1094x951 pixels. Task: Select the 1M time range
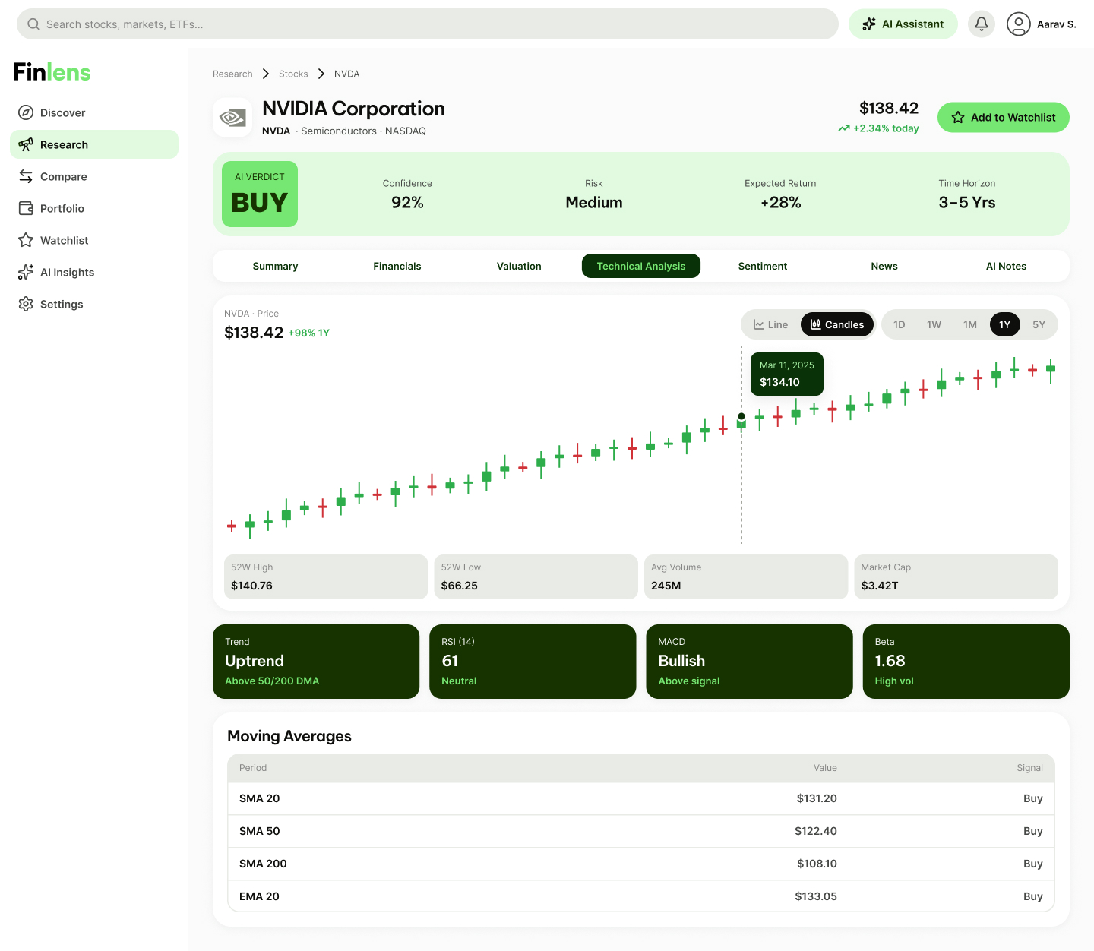[970, 324]
